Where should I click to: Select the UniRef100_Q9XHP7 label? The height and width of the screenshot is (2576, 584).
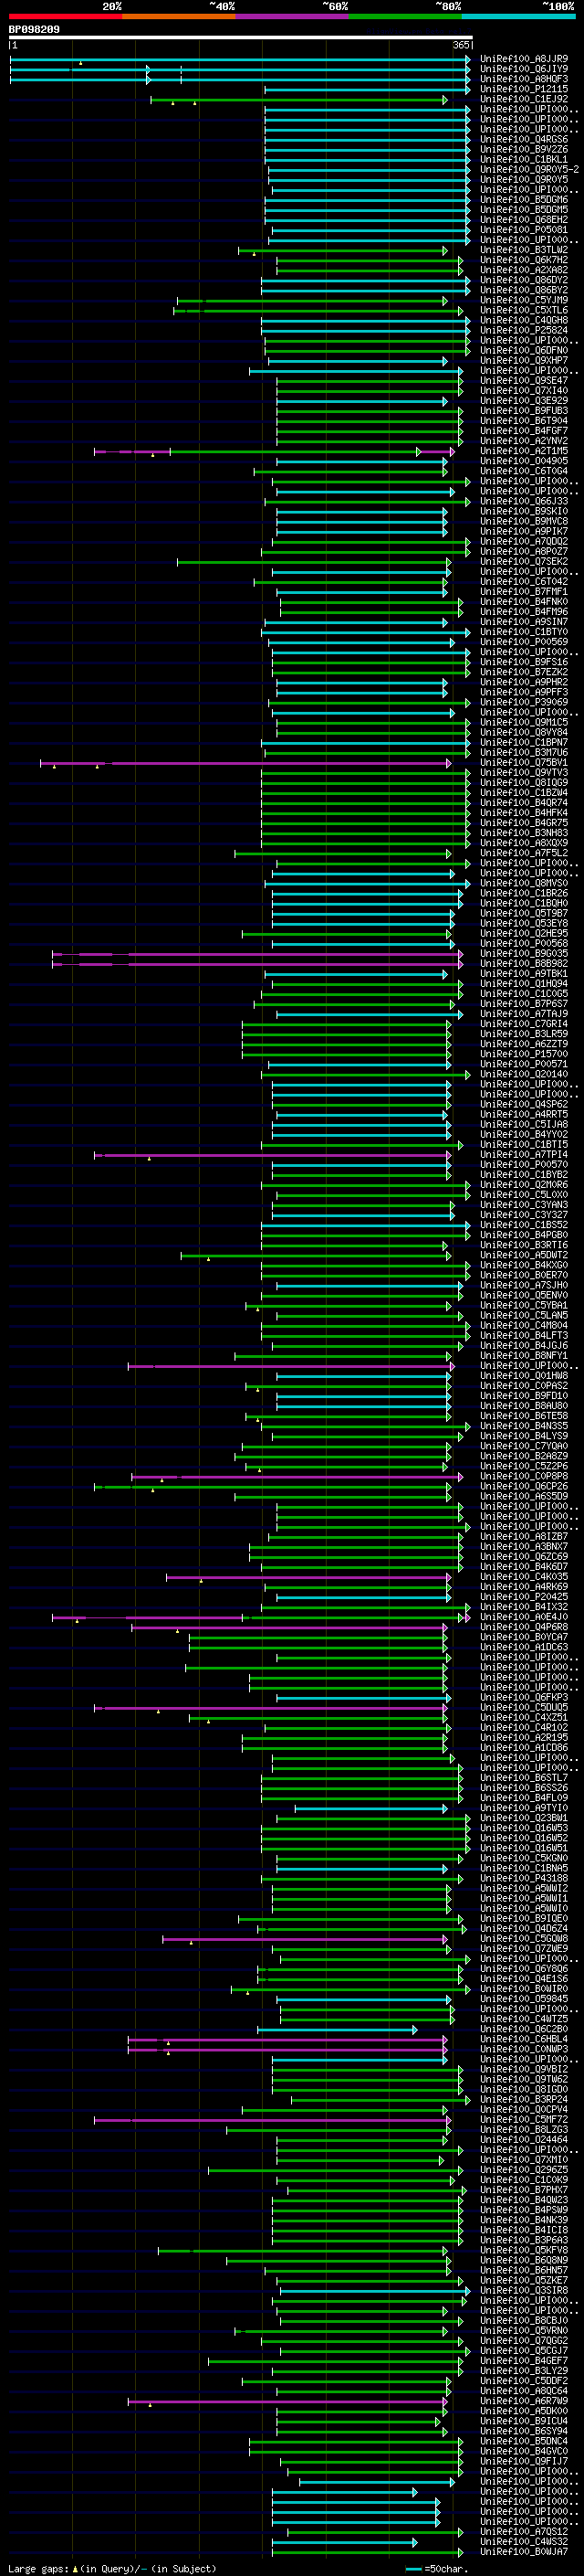click(x=524, y=360)
